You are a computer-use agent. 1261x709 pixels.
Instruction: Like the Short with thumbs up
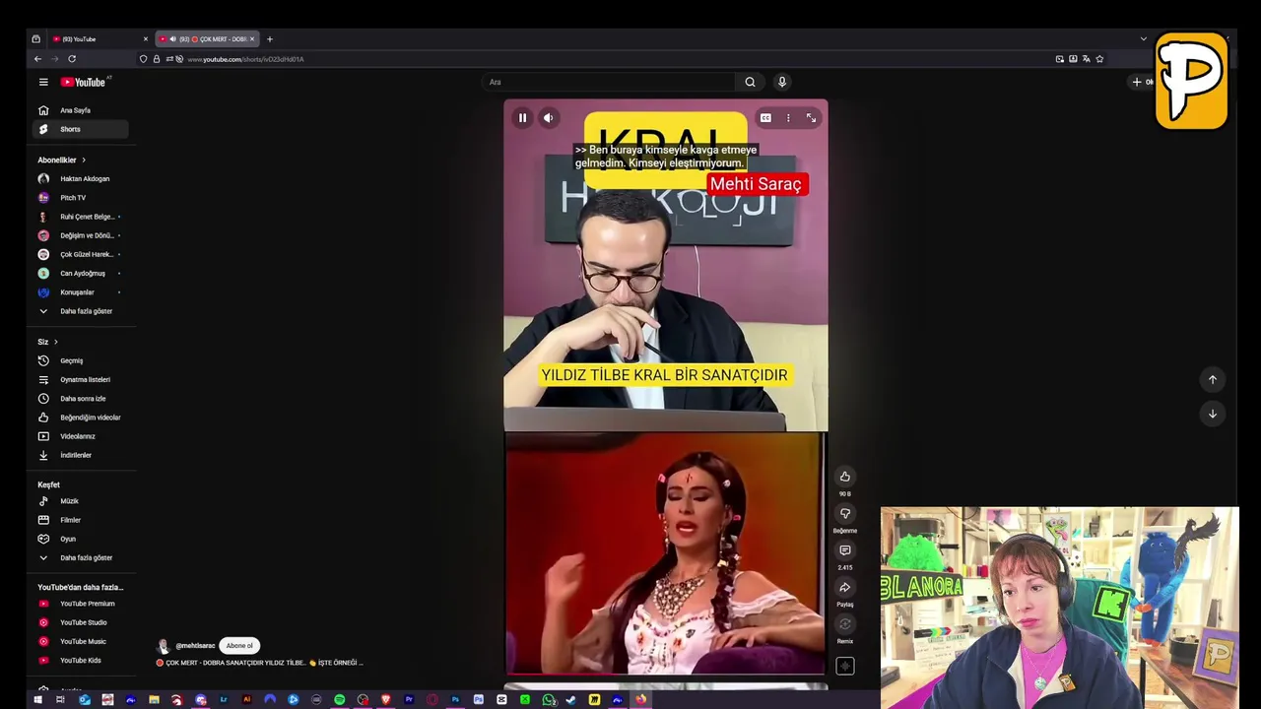(x=844, y=477)
